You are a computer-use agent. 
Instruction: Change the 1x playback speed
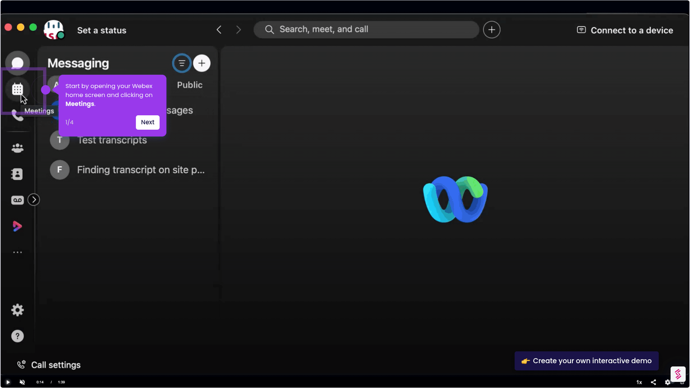pyautogui.click(x=639, y=382)
